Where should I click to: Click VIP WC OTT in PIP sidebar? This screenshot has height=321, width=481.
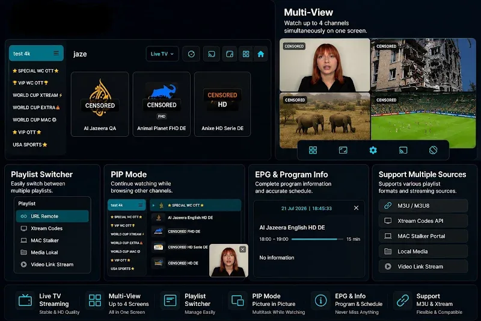(123, 225)
